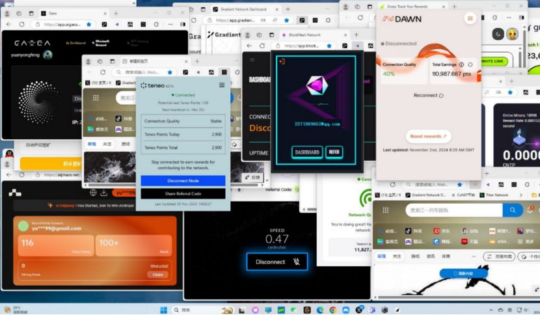Click the Odyssey announcement banner on the AlphaOS page

95,206
